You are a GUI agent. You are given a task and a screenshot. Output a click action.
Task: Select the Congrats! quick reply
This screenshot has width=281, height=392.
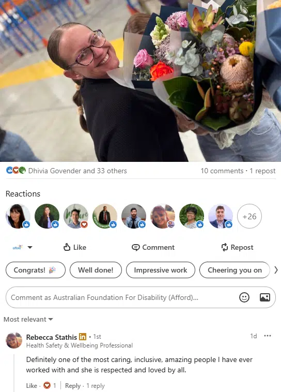click(36, 270)
